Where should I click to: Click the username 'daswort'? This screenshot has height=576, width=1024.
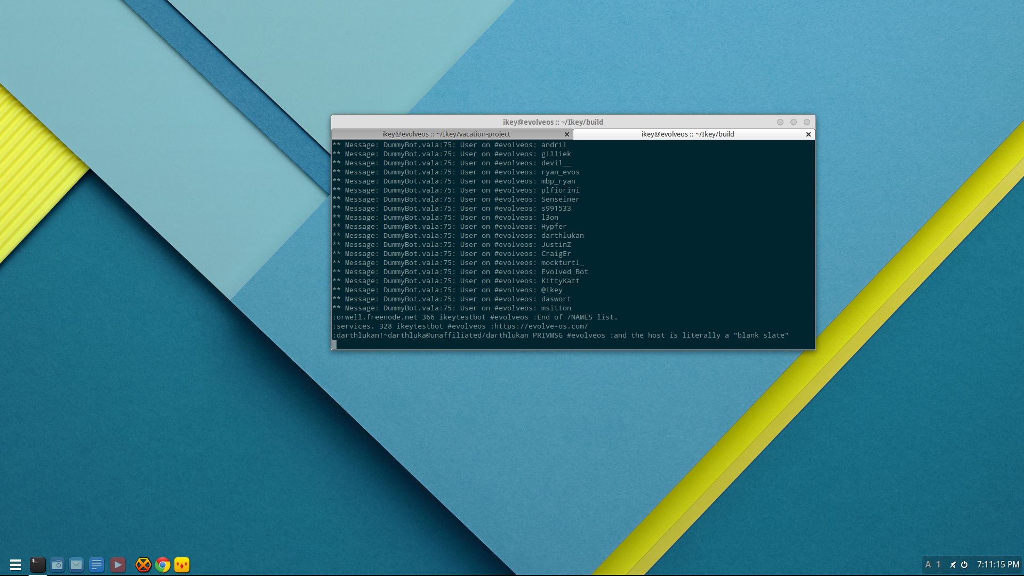coord(556,299)
